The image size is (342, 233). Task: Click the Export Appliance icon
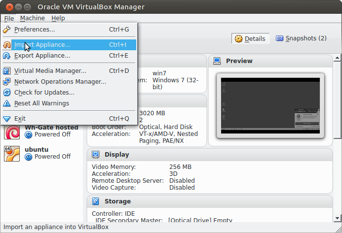coord(7,56)
